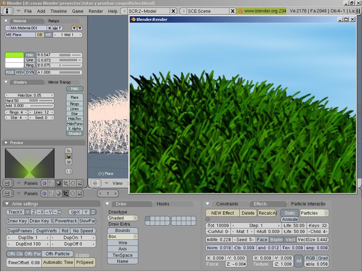This screenshot has height=272, width=362.
Task: Collapse the Shaders panel triangle
Action: point(6,82)
